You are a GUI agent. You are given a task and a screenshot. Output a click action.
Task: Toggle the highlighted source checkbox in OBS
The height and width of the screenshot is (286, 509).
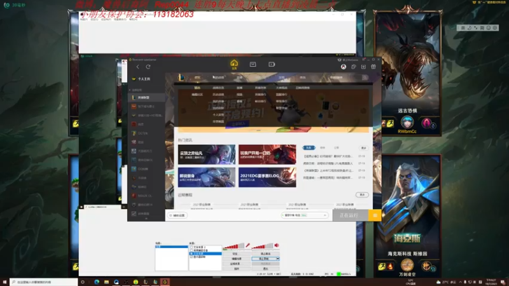[x=192, y=254]
